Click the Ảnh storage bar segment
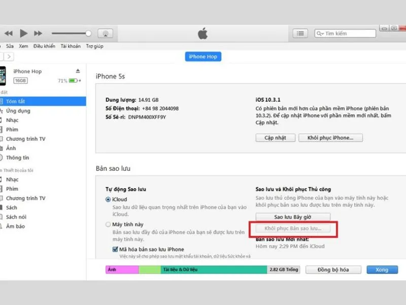 pyautogui.click(x=122, y=270)
